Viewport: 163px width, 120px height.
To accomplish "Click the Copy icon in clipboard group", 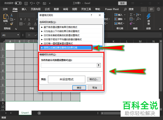I will pyautogui.click(x=11, y=19).
